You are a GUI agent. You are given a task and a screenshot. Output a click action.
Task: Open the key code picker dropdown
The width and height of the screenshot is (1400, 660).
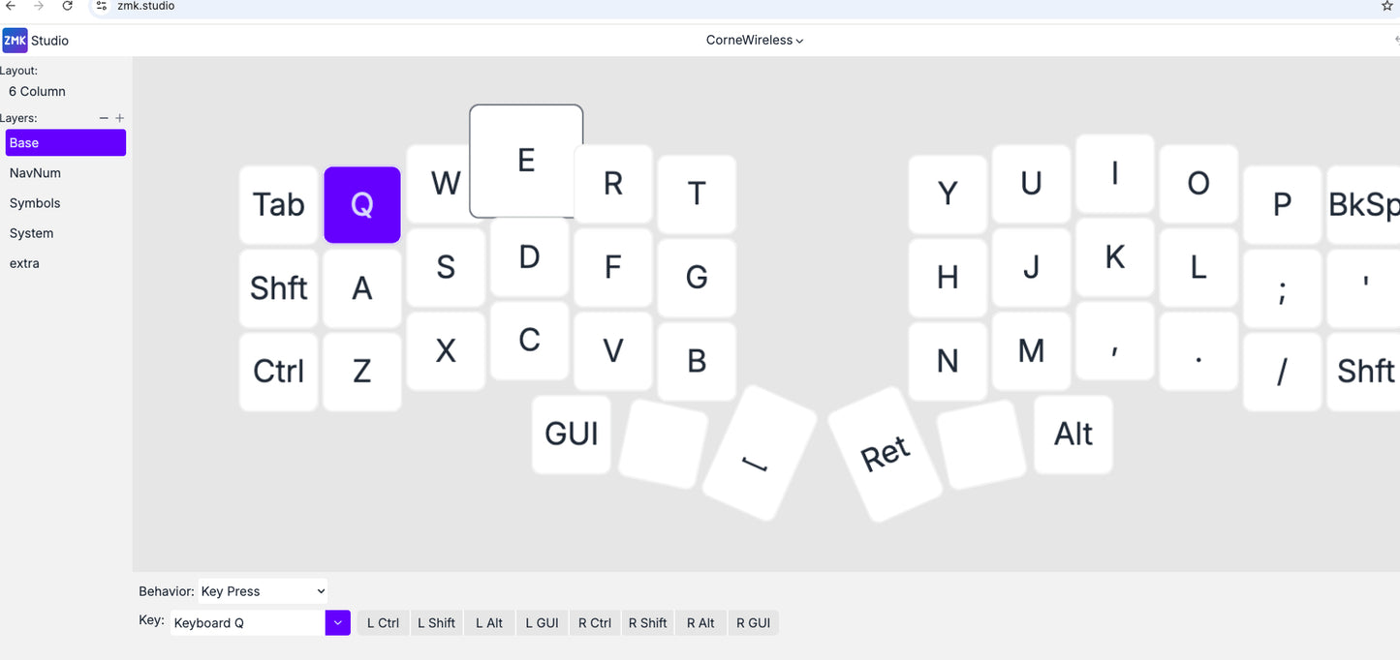click(337, 622)
